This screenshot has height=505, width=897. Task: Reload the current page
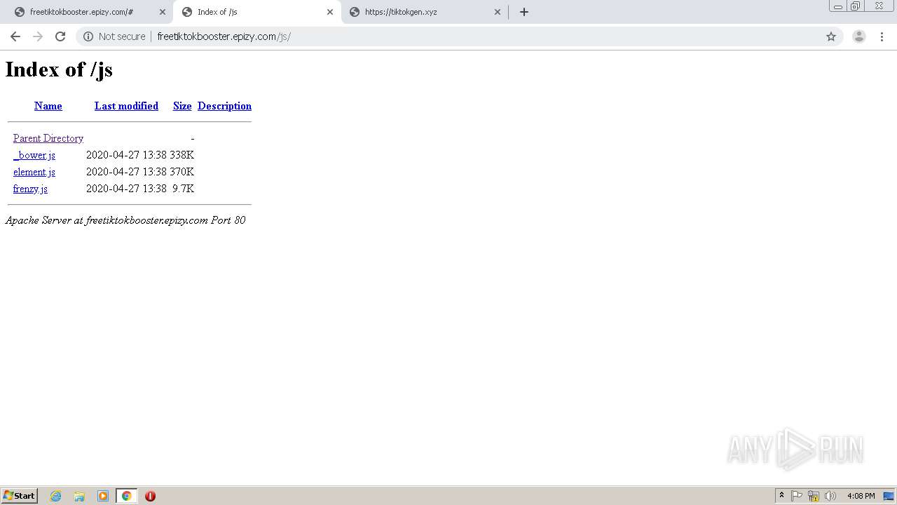click(x=60, y=36)
